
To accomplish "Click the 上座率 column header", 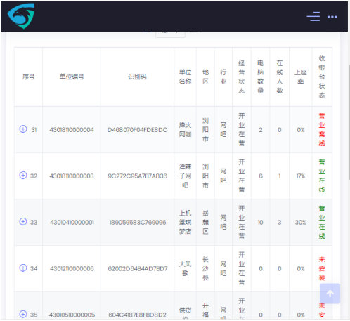I will pos(301,77).
